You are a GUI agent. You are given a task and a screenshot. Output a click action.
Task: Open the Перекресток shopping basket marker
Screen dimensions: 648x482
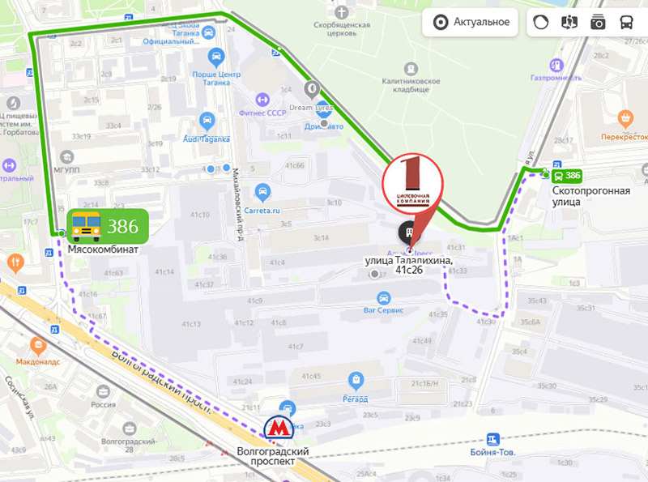click(625, 118)
